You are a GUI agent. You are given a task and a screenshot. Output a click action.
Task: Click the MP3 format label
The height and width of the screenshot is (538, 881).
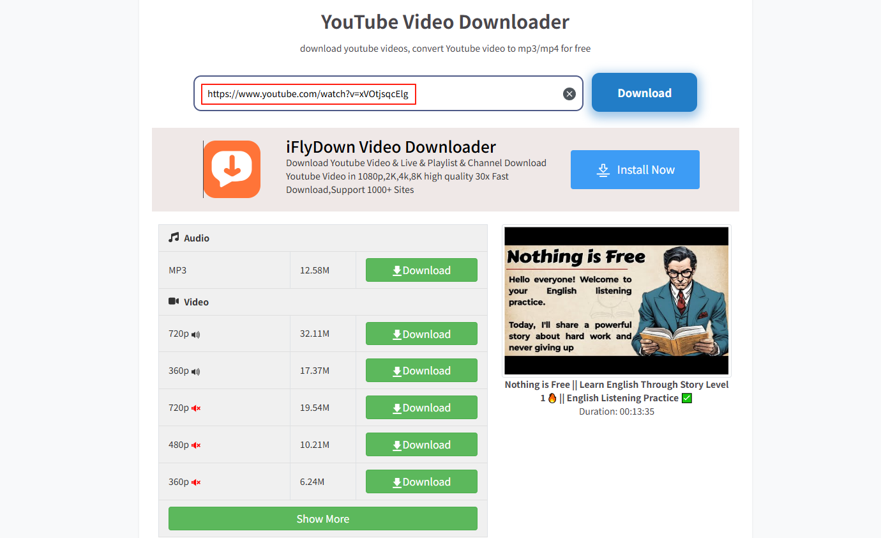click(x=177, y=270)
